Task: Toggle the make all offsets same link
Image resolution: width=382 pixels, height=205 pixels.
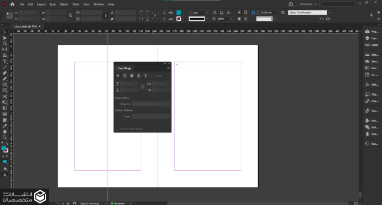Action: 142,87
